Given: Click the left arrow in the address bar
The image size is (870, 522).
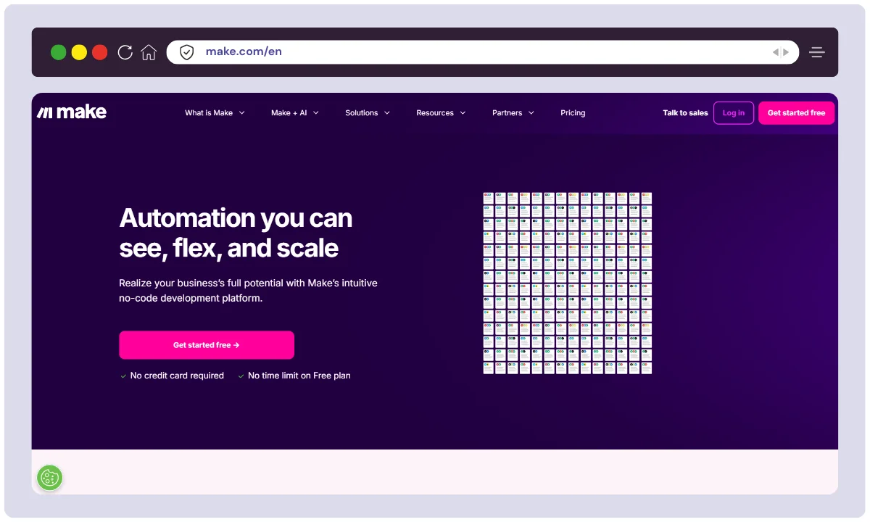Looking at the screenshot, I should point(775,52).
